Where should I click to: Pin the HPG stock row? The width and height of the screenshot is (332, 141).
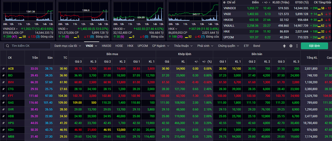(x=3, y=123)
